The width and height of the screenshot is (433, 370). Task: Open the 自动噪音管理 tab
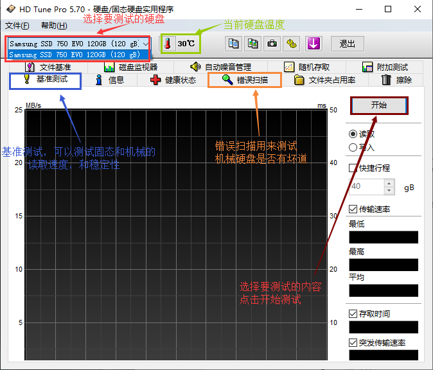tap(220, 67)
